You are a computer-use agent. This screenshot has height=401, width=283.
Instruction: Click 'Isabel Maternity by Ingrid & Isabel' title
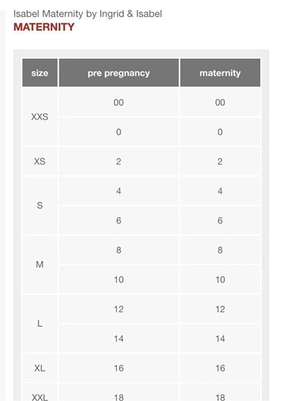point(87,13)
